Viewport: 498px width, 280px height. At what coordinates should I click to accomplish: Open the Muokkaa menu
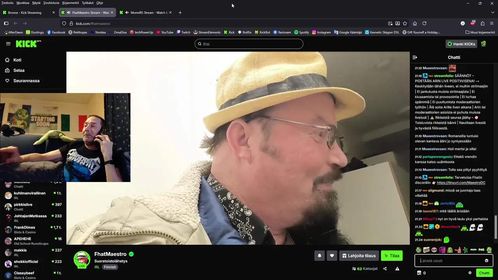(23, 3)
